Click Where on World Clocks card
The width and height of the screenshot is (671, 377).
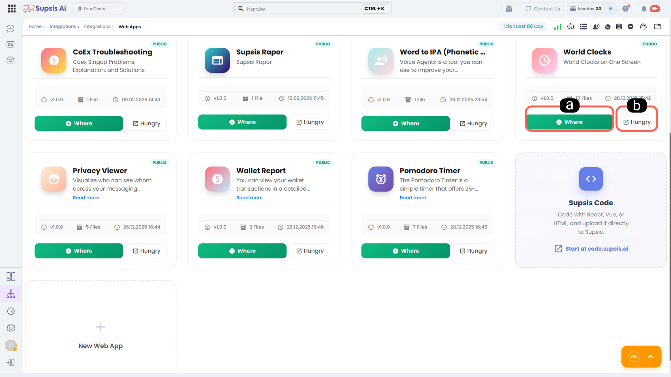(x=569, y=122)
